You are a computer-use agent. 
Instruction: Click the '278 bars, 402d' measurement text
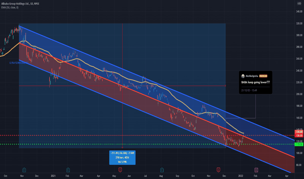coord(122,158)
